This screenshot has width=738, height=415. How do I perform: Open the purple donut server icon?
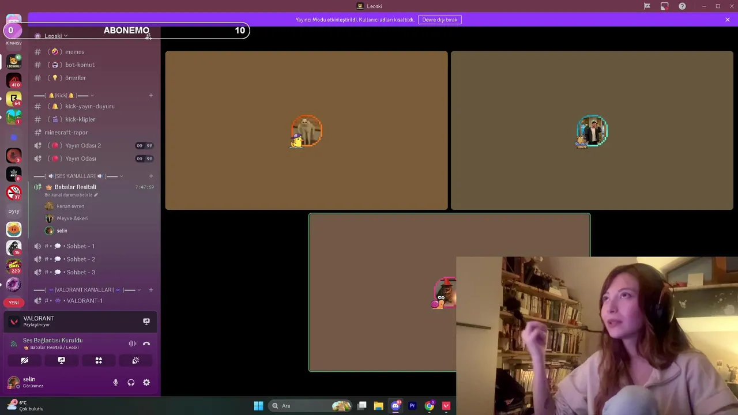[x=14, y=284]
